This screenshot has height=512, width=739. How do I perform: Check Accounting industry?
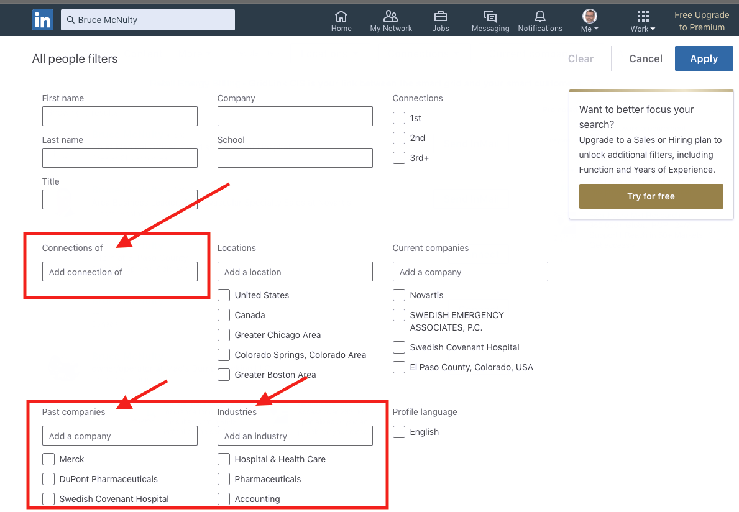pos(224,498)
